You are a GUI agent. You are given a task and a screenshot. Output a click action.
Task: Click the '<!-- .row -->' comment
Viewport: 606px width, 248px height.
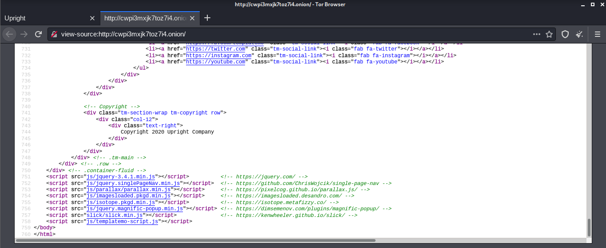tap(101, 164)
